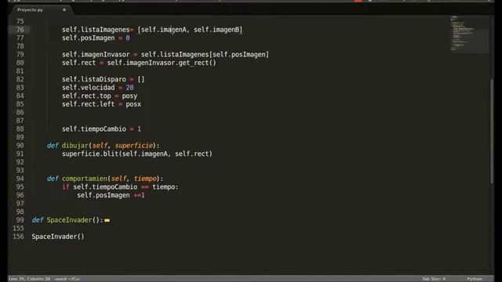Click the get_rect() call on line 80
The width and height of the screenshot is (502, 282).
[197, 63]
